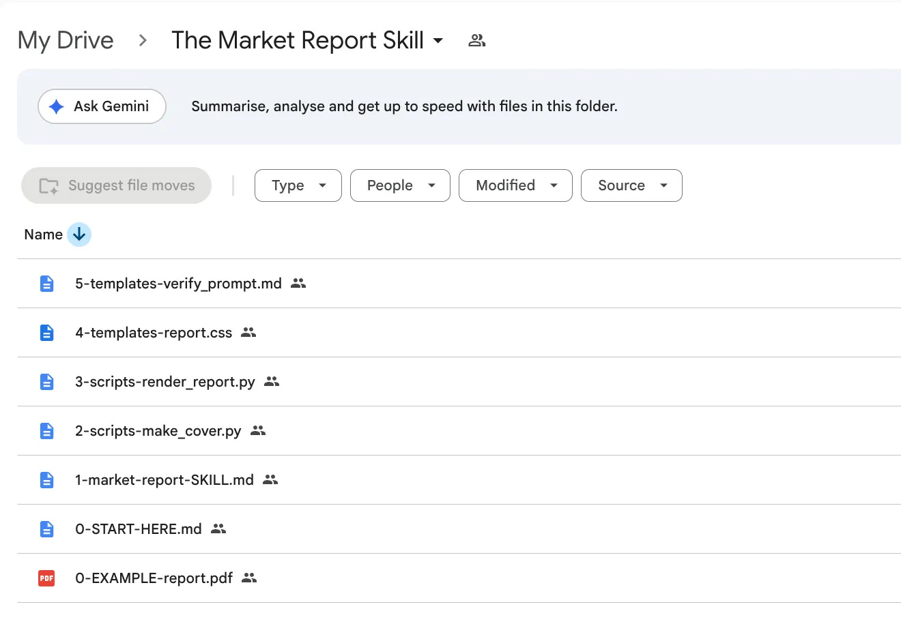Image resolution: width=901 pixels, height=626 pixels.
Task: Click the Docs icon beside 2-scripts-make_cover.py
Action: click(x=46, y=431)
